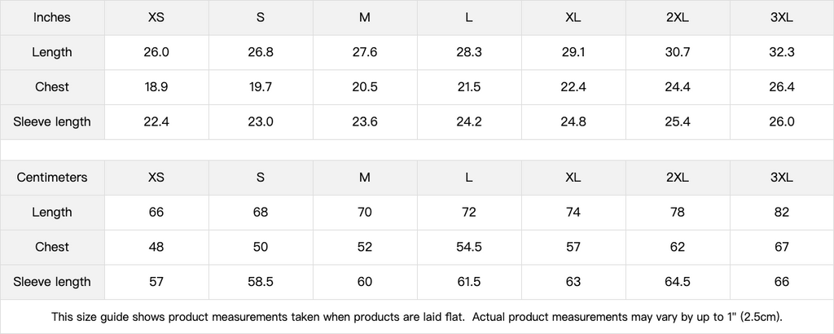Select the 64.5 cm Sleeve length for 2XL
This screenshot has height=334, width=834.
[x=677, y=282]
